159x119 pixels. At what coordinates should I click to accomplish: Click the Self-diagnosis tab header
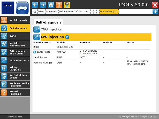point(48,22)
